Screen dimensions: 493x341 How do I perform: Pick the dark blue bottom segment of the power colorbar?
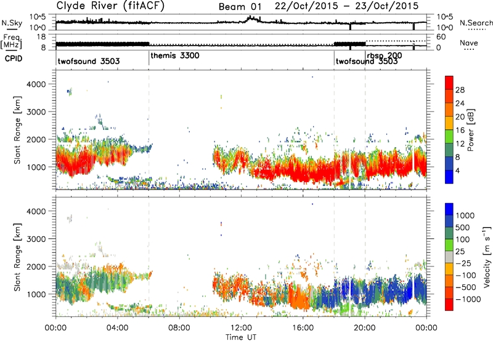click(449, 177)
